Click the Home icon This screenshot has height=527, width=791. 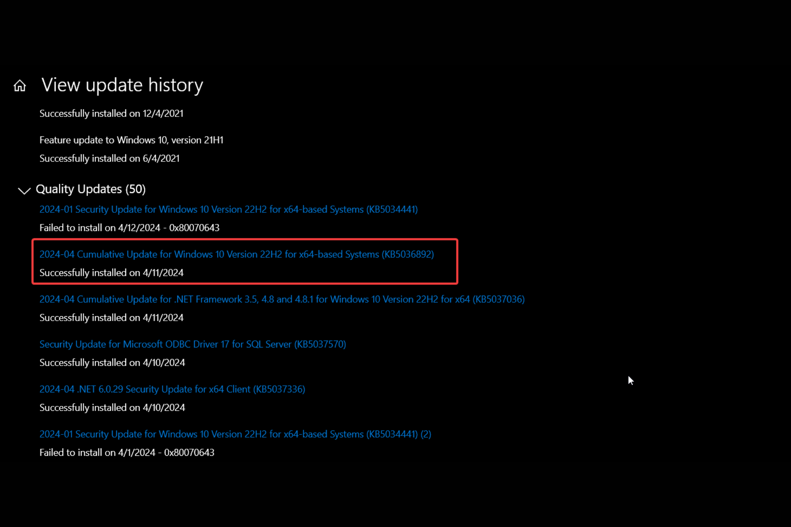tap(19, 85)
